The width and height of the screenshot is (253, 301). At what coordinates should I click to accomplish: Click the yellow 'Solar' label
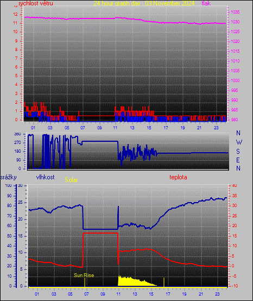71,180
